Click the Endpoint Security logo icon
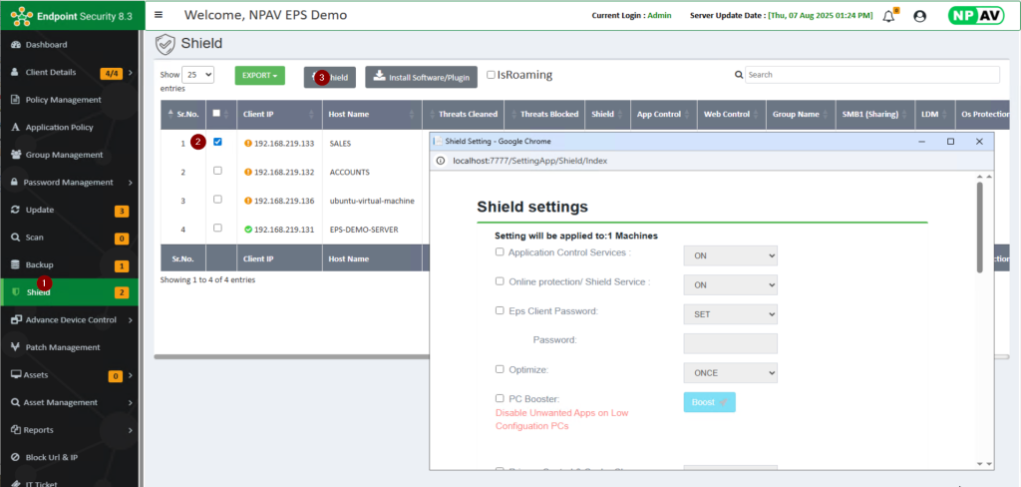The width and height of the screenshot is (1021, 487). coord(21,16)
